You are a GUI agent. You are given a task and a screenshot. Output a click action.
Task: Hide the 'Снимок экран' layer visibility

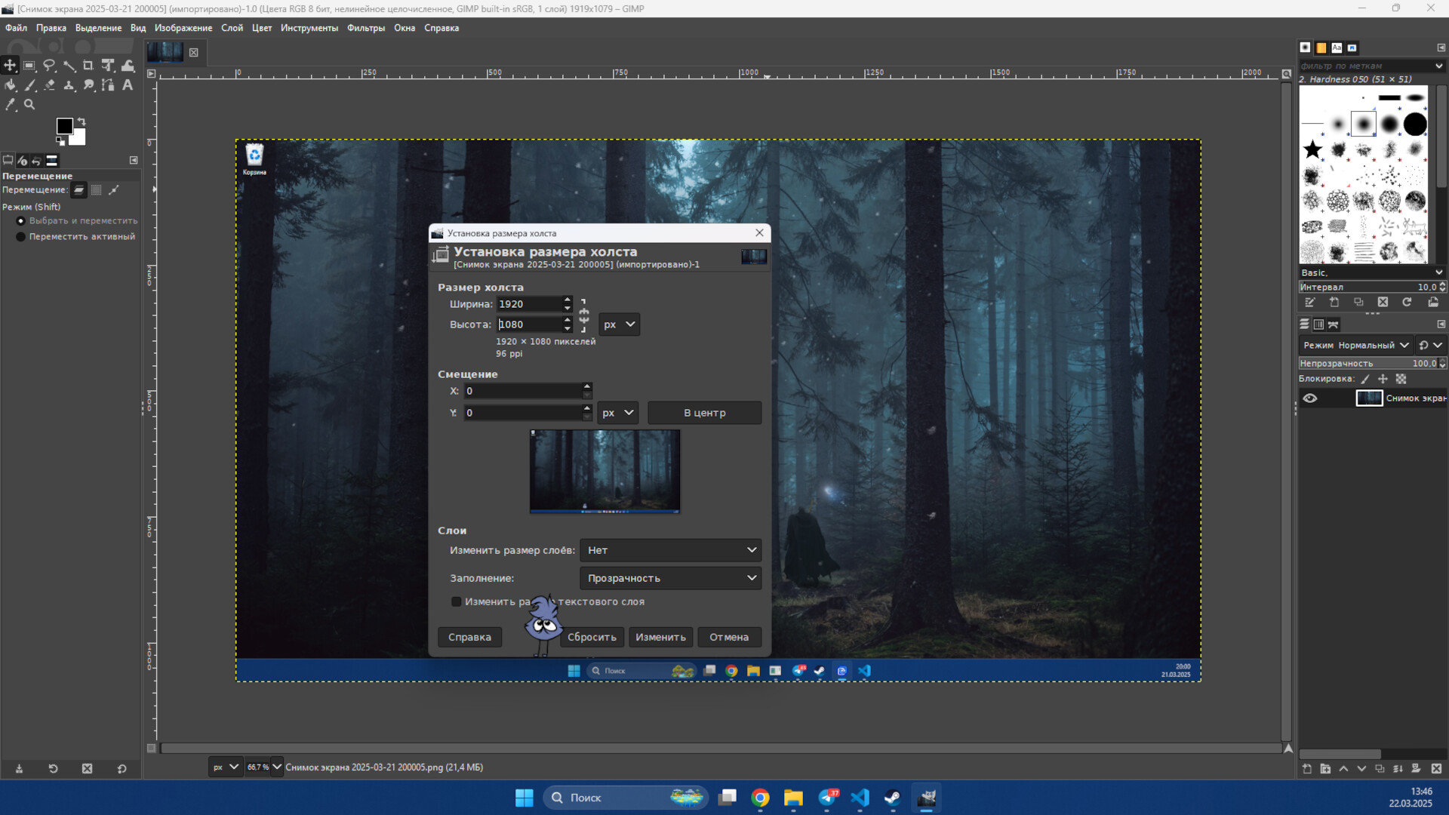(1311, 398)
